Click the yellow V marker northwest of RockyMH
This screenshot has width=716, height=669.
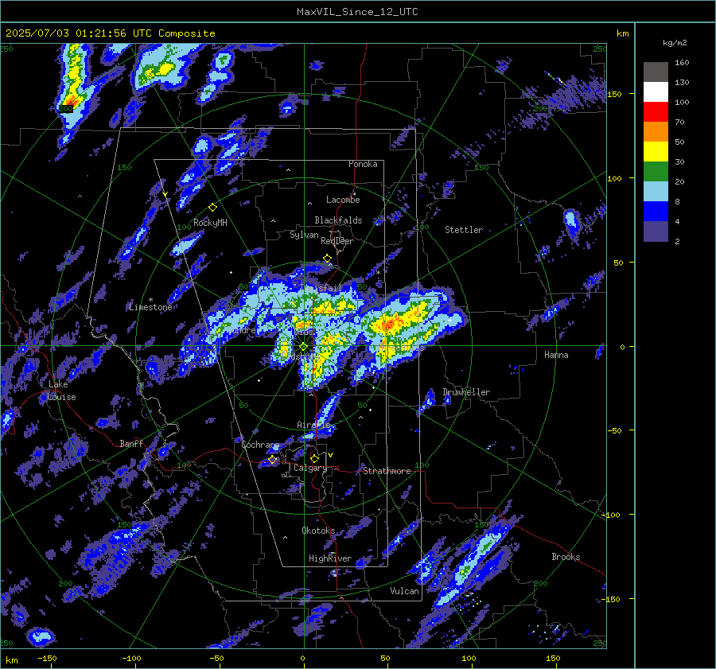click(165, 194)
